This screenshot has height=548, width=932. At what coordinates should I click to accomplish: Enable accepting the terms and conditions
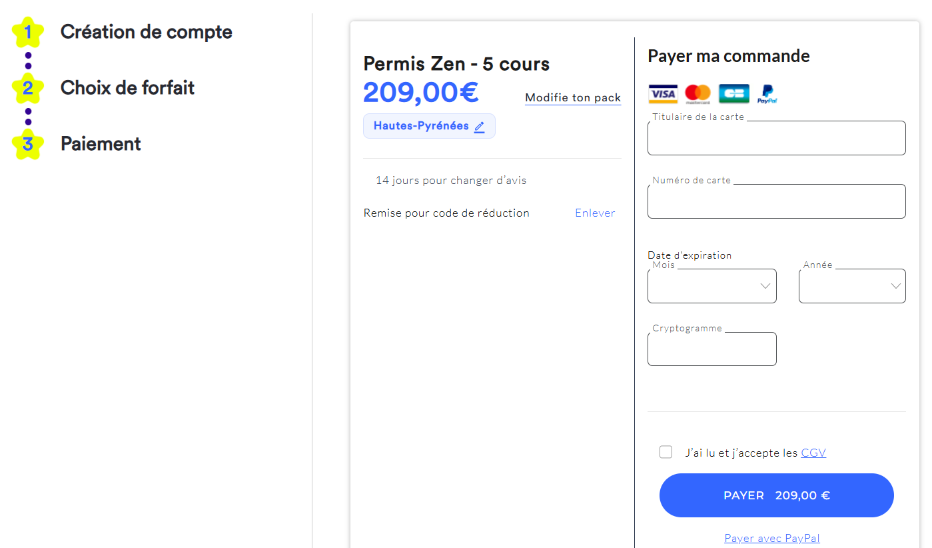(666, 452)
